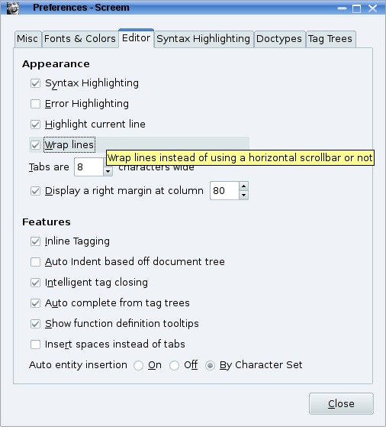
Task: Close the Preferences dialog with Close button
Action: 341,403
